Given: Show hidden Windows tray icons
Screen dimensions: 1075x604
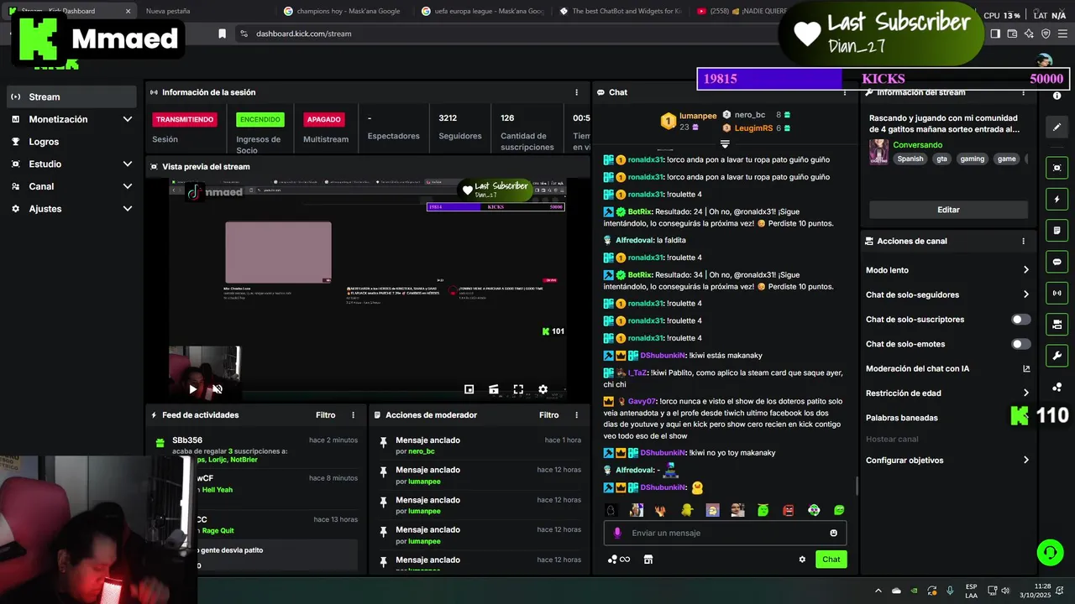Looking at the screenshot, I should coord(878,591).
